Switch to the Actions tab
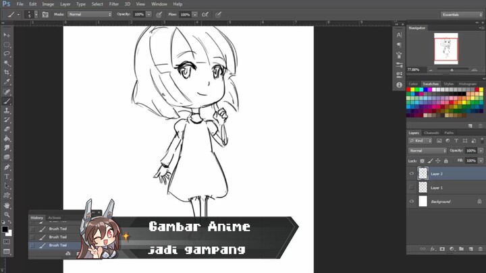Viewport: 486px width, 273px height. [x=55, y=218]
